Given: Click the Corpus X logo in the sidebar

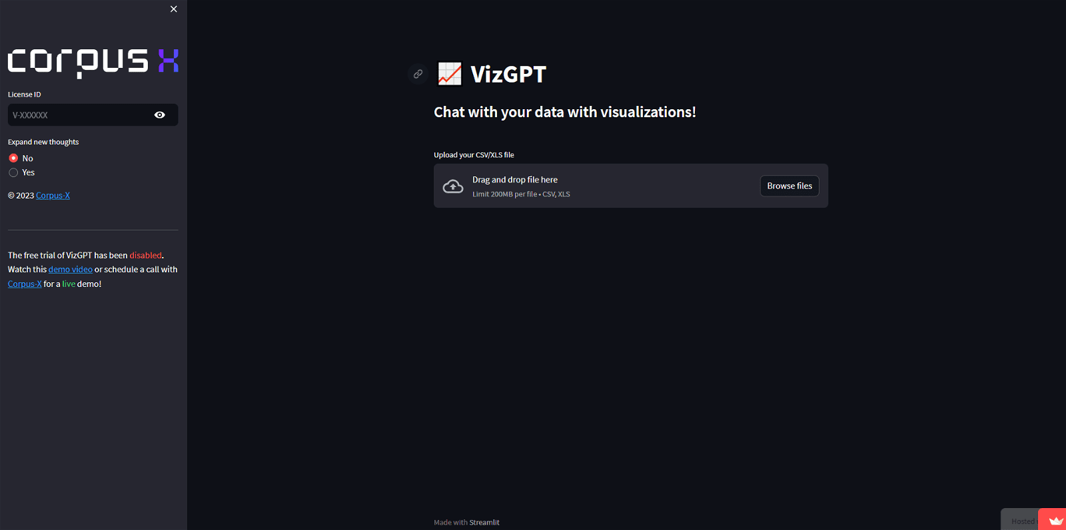Looking at the screenshot, I should tap(92, 61).
